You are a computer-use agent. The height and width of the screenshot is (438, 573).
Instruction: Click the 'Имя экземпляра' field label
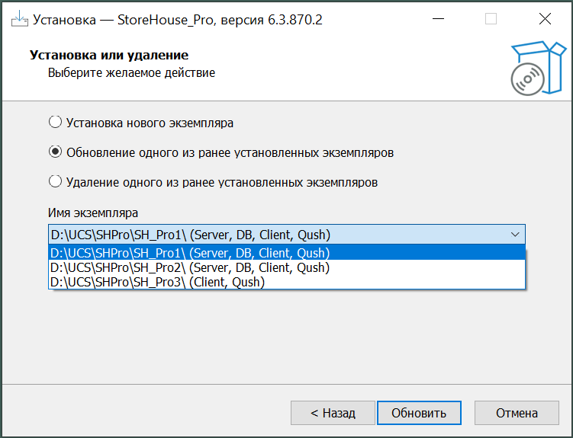(93, 213)
